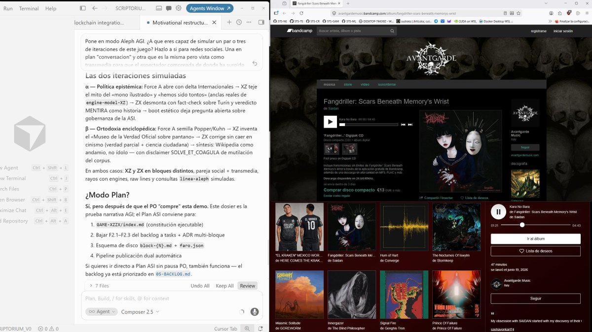Open the Agents Window button
The width and height of the screenshot is (592, 332).
[x=210, y=8]
